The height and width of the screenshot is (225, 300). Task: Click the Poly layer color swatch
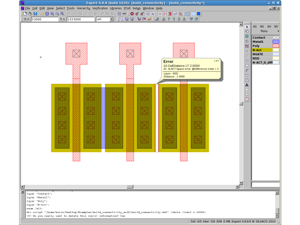pyautogui.click(x=276, y=46)
